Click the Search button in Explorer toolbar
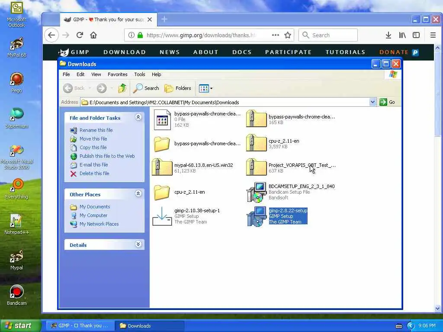Viewport: 443px width, 332px height. pyautogui.click(x=146, y=88)
